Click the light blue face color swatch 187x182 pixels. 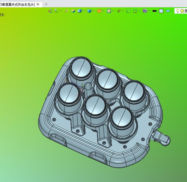click(x=161, y=11)
